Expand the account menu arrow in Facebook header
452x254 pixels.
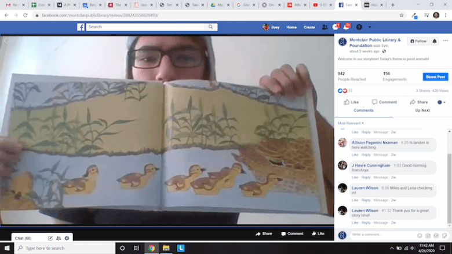[x=370, y=27]
